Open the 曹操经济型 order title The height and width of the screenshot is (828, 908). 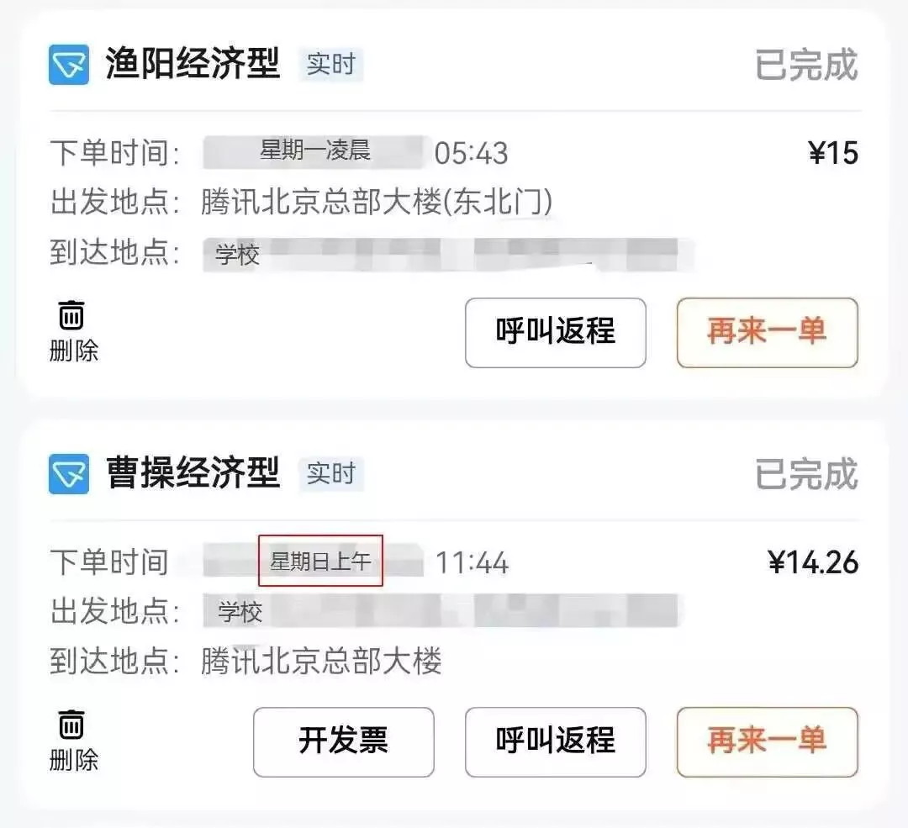pos(193,473)
